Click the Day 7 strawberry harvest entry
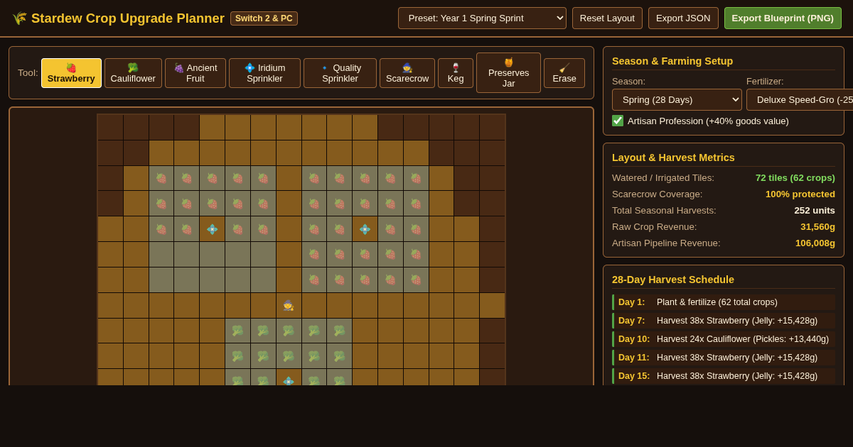Screen dimensions: 853x447 pyautogui.click(x=724, y=321)
